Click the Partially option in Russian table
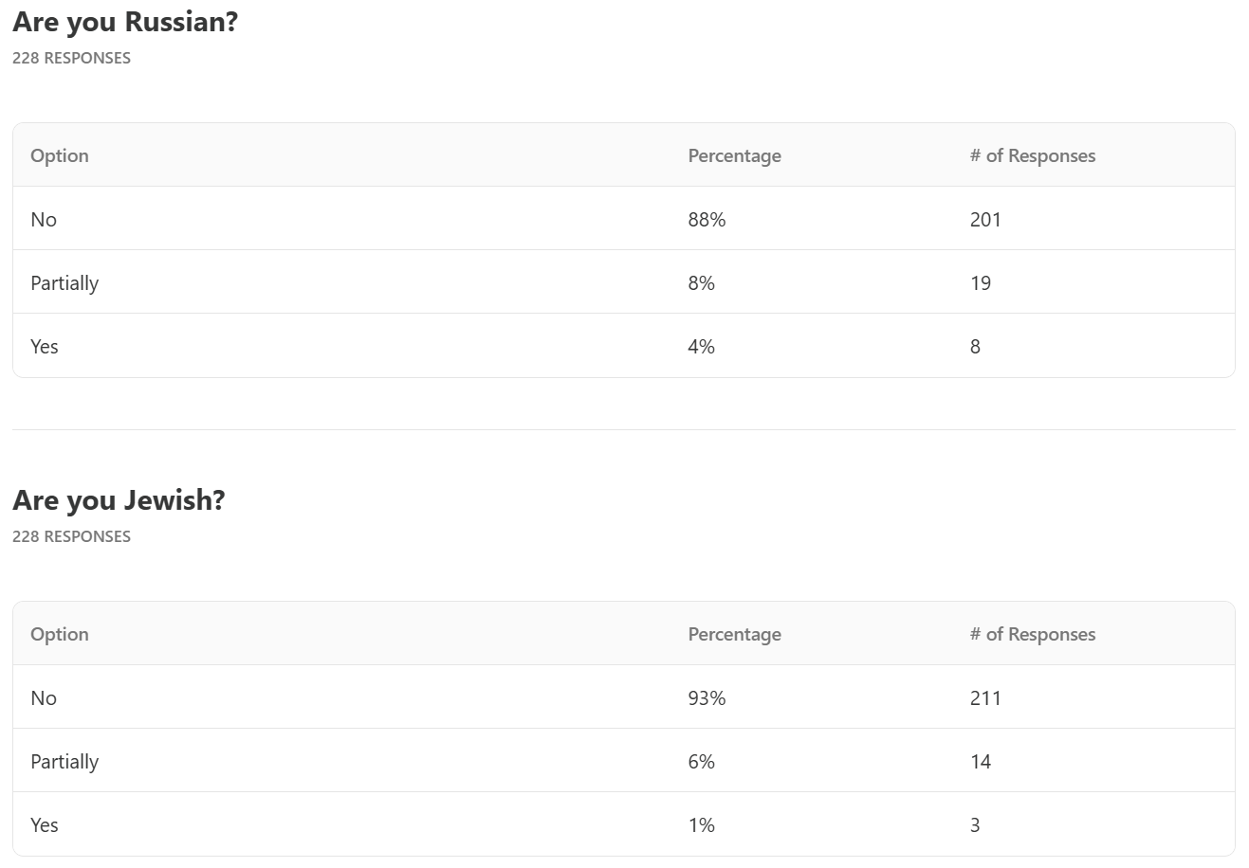 point(64,283)
